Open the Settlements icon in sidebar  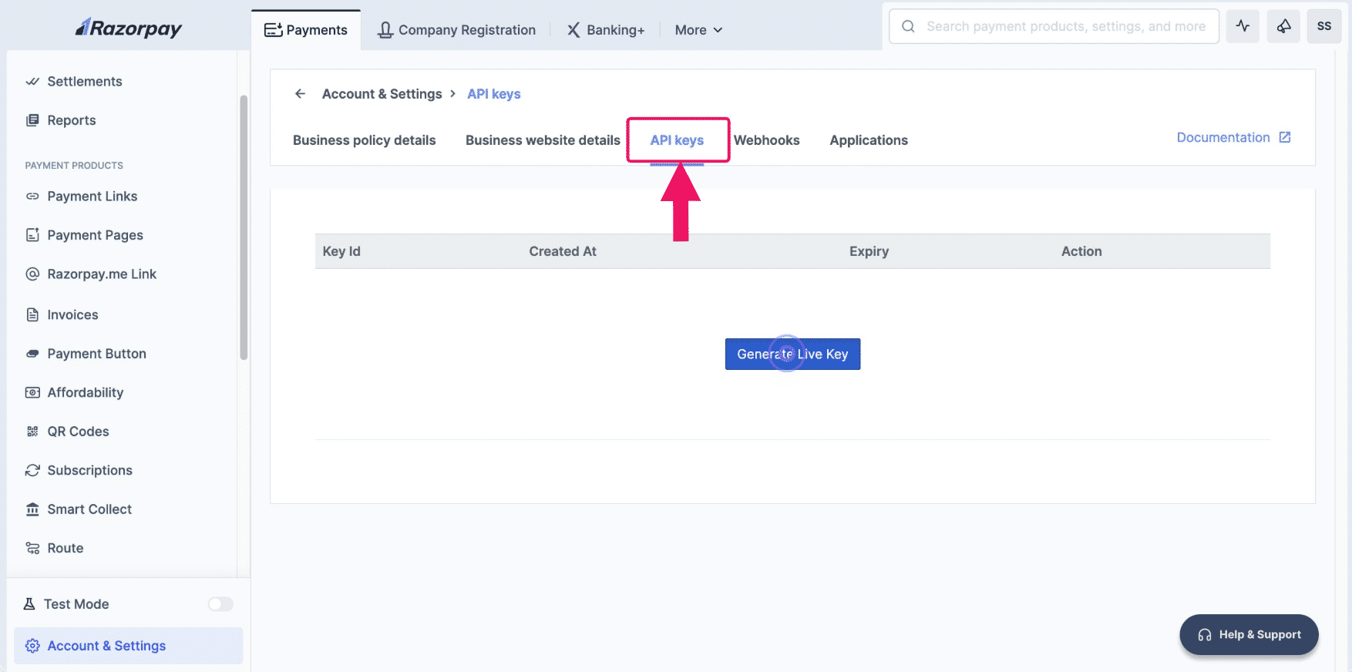point(32,82)
